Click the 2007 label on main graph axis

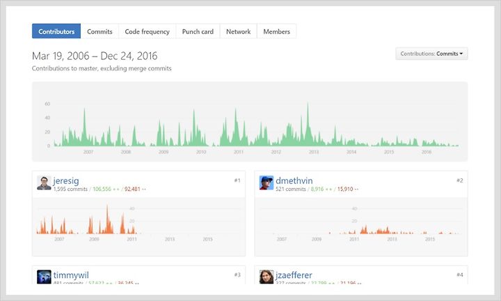(x=88, y=152)
